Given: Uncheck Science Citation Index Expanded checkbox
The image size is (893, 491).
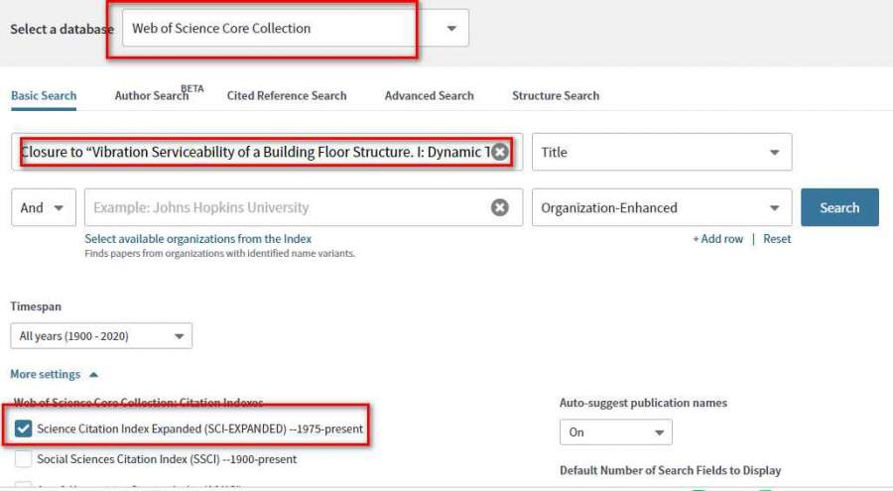Looking at the screenshot, I should 24,430.
